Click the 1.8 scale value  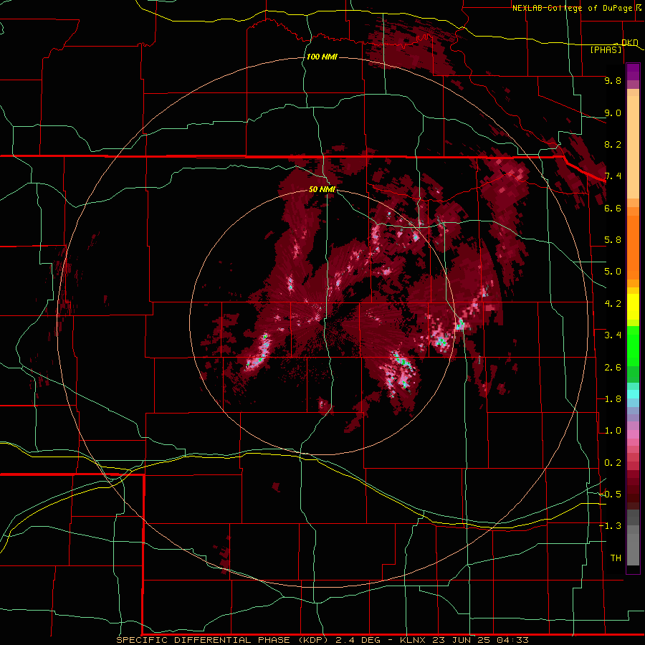point(613,399)
